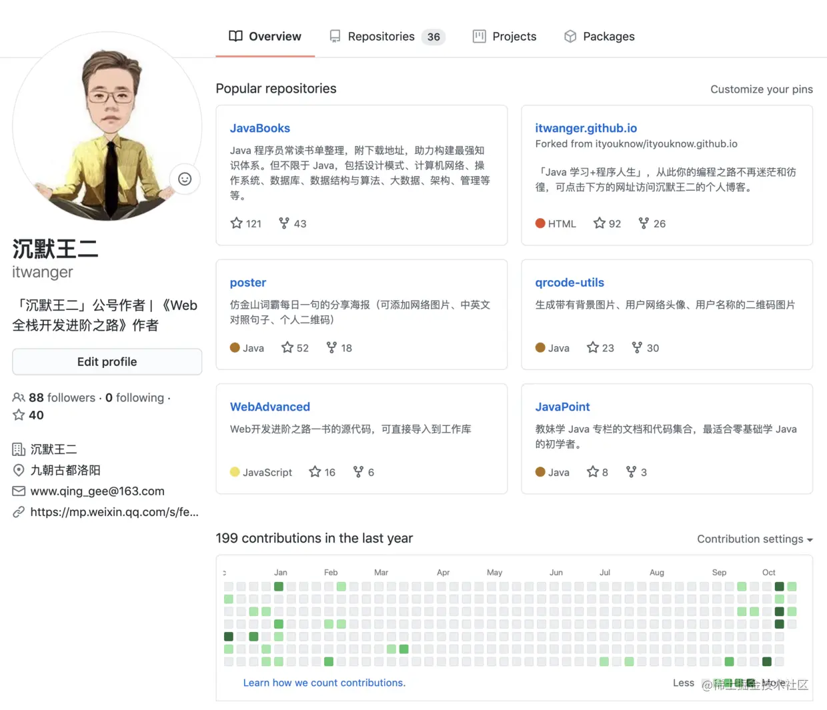Open the 88 followers link

point(61,398)
